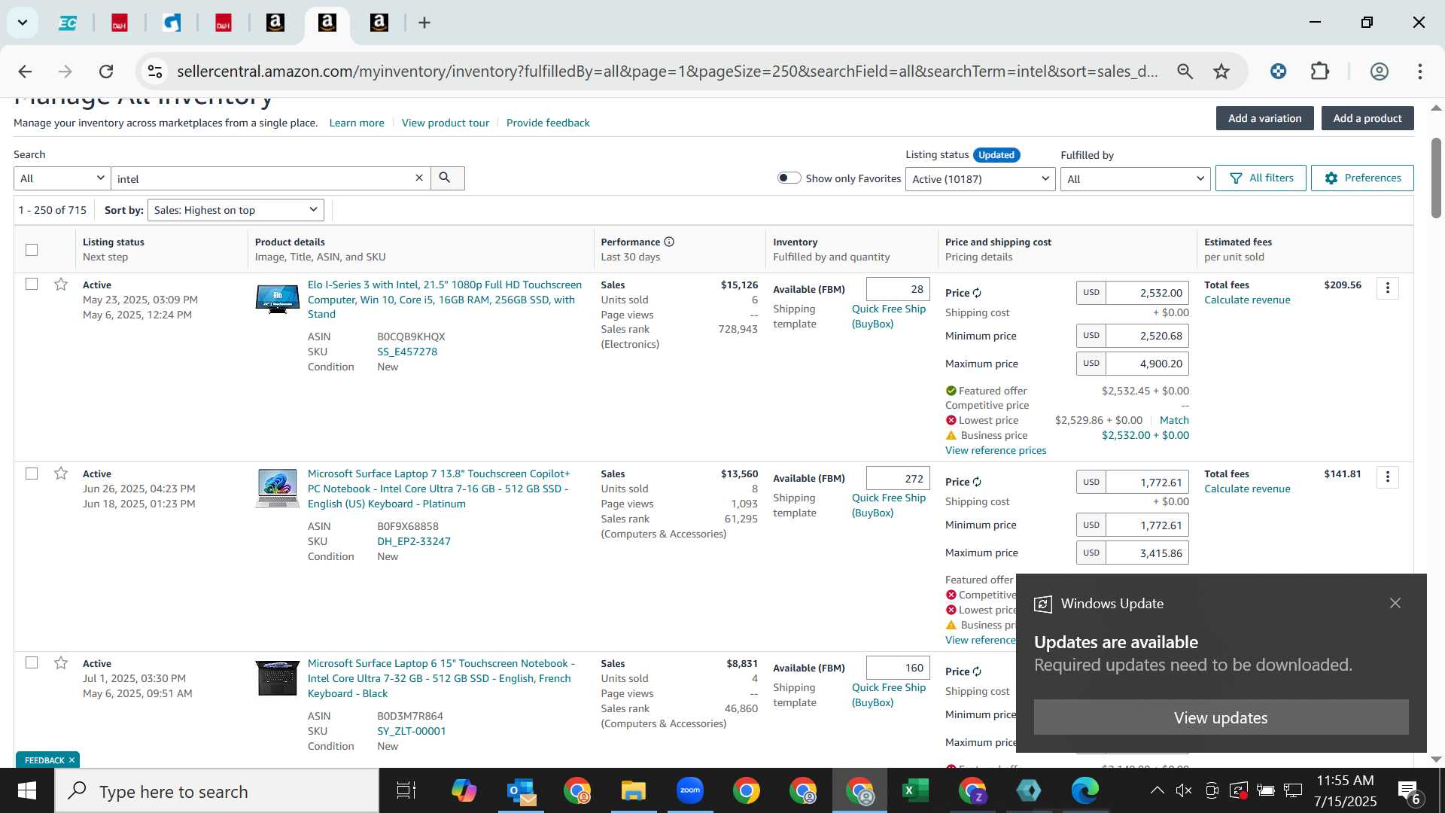Select the Surface Laptop 6 listing checkbox
Image resolution: width=1445 pixels, height=813 pixels.
32,662
